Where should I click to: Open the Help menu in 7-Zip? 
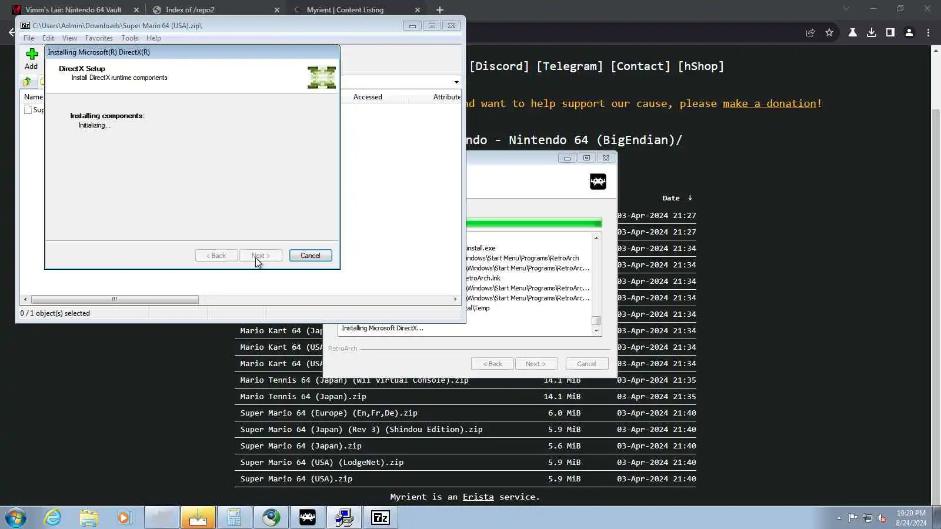click(154, 38)
